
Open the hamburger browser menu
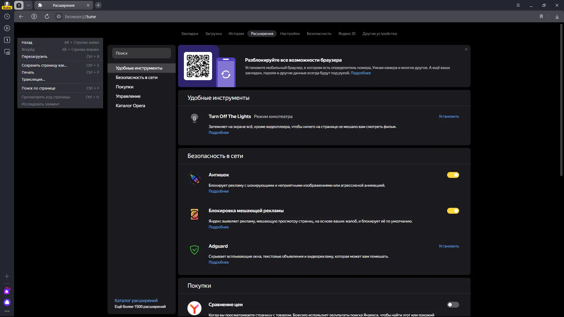pos(518,5)
